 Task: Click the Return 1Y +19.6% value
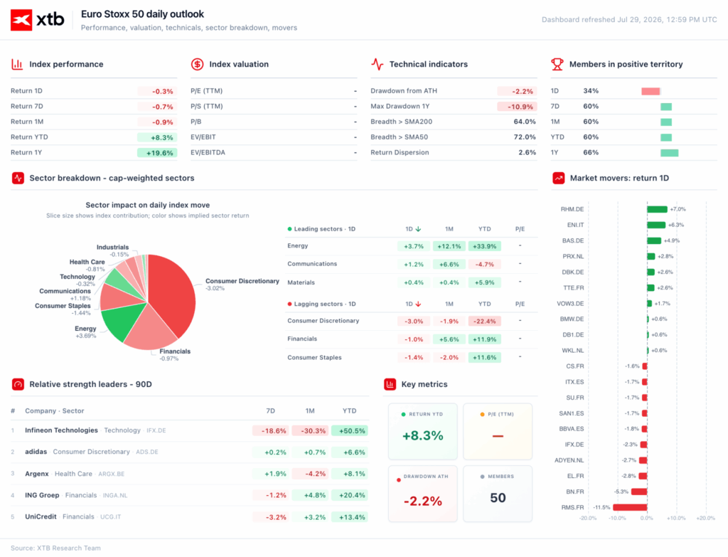click(x=157, y=153)
